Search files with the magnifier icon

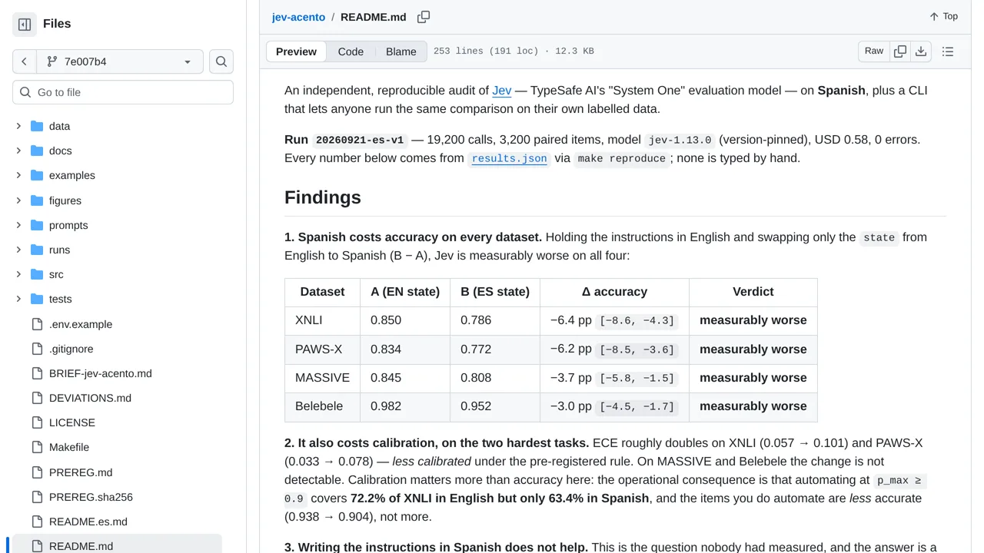click(x=221, y=61)
